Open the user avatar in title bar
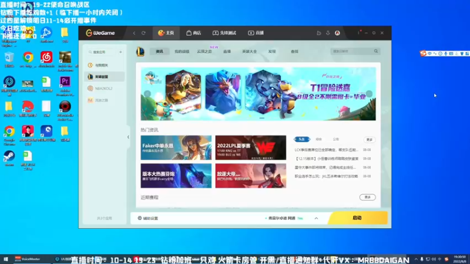The height and width of the screenshot is (264, 470). tap(337, 33)
